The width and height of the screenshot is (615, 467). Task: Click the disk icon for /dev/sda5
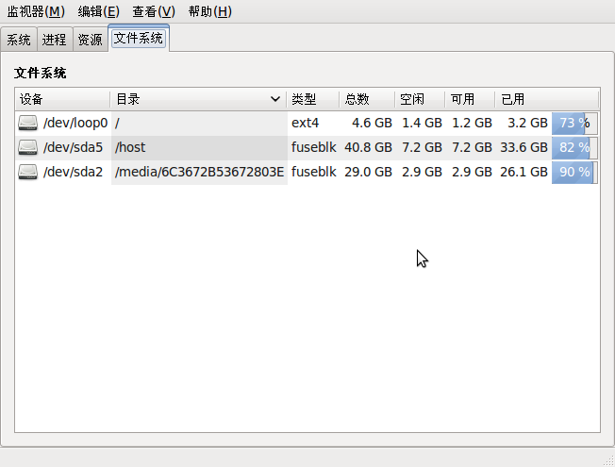pyautogui.click(x=28, y=147)
